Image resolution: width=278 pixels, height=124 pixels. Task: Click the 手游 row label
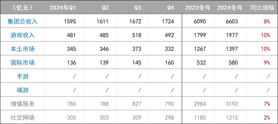pyautogui.click(x=23, y=76)
